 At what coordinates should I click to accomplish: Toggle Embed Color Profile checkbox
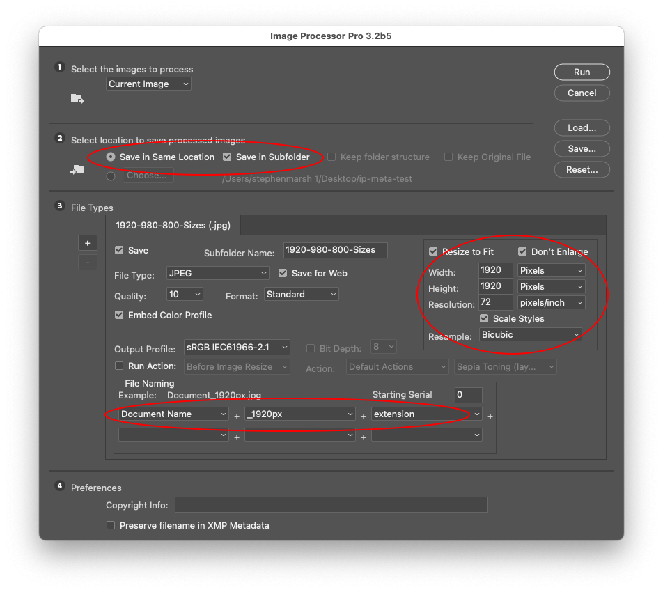119,315
